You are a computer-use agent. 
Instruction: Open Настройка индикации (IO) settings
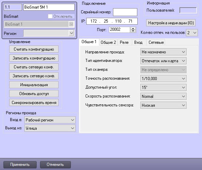[x=171, y=23]
